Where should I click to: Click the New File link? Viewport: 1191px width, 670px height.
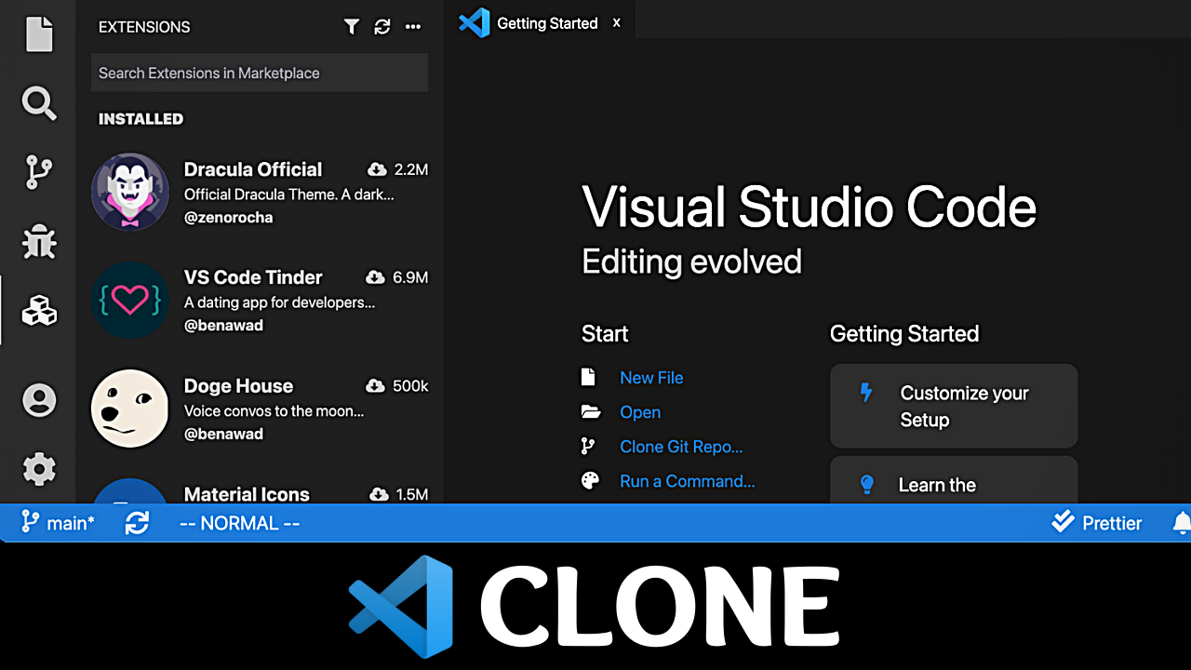(x=651, y=378)
